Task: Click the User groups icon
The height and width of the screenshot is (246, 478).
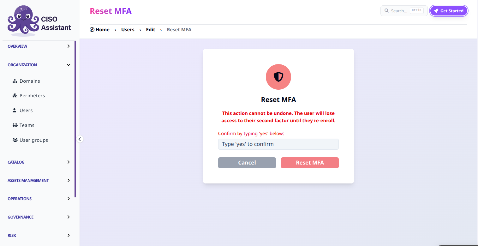Action: pos(15,140)
